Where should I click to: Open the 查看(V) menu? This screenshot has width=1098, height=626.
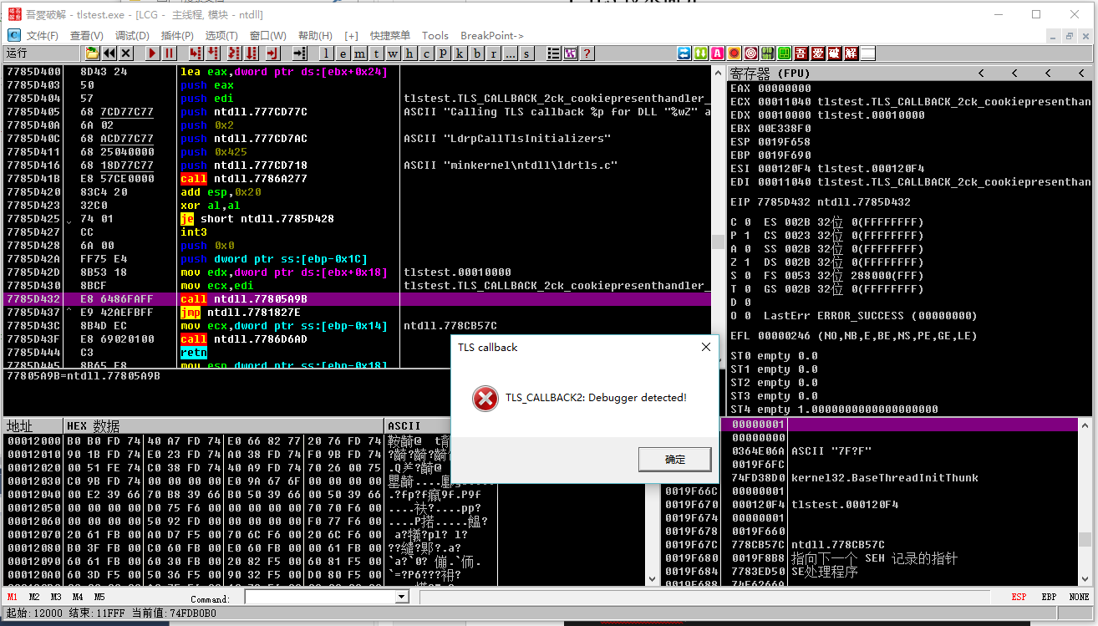pos(87,35)
